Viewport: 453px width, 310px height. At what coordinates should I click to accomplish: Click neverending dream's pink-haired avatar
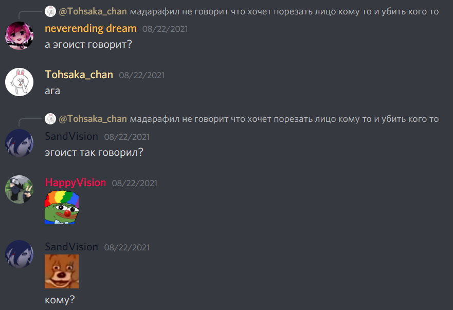(x=20, y=36)
